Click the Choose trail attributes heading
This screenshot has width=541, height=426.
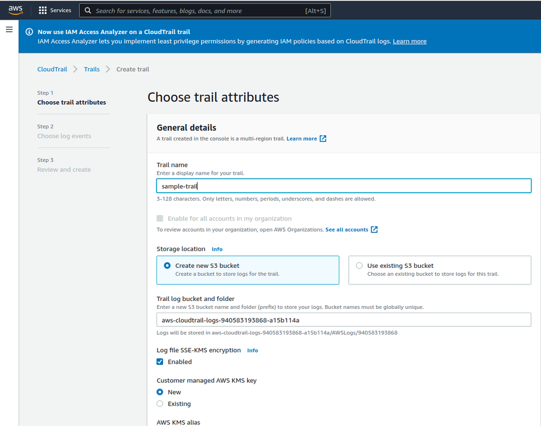click(x=213, y=97)
